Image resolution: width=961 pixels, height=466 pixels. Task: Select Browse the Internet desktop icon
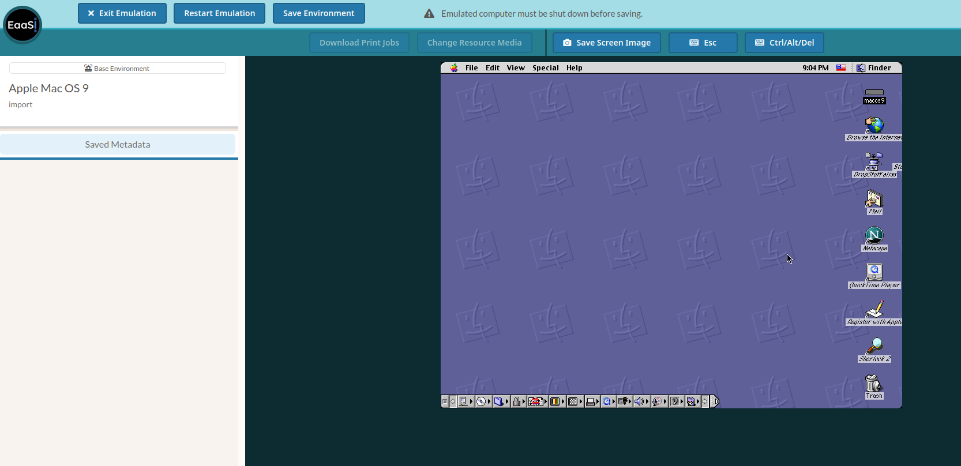pyautogui.click(x=874, y=129)
